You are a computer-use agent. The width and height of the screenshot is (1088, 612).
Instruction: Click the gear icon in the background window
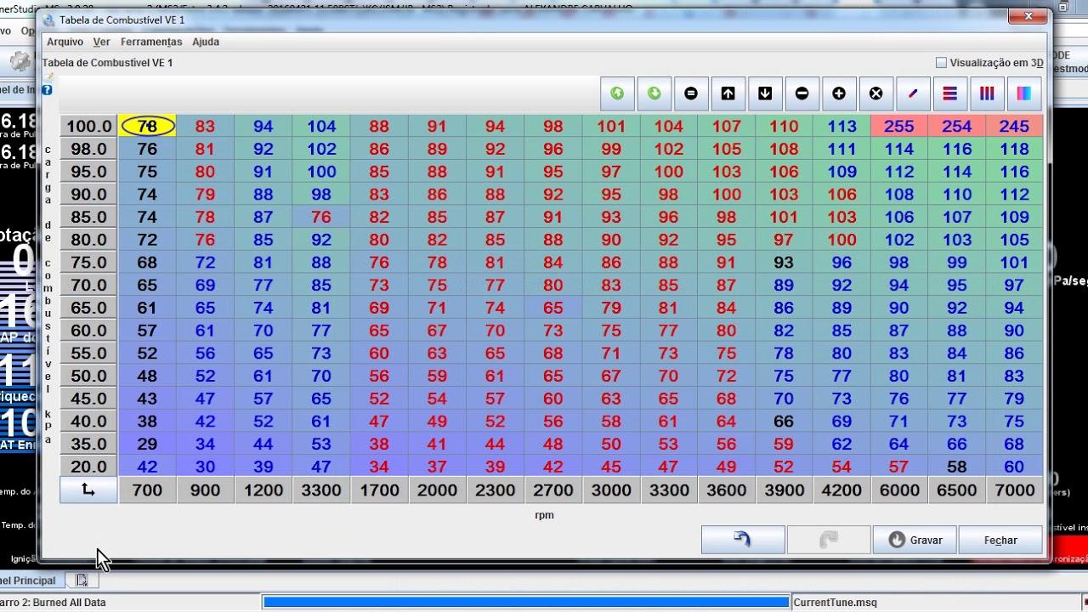(x=20, y=61)
